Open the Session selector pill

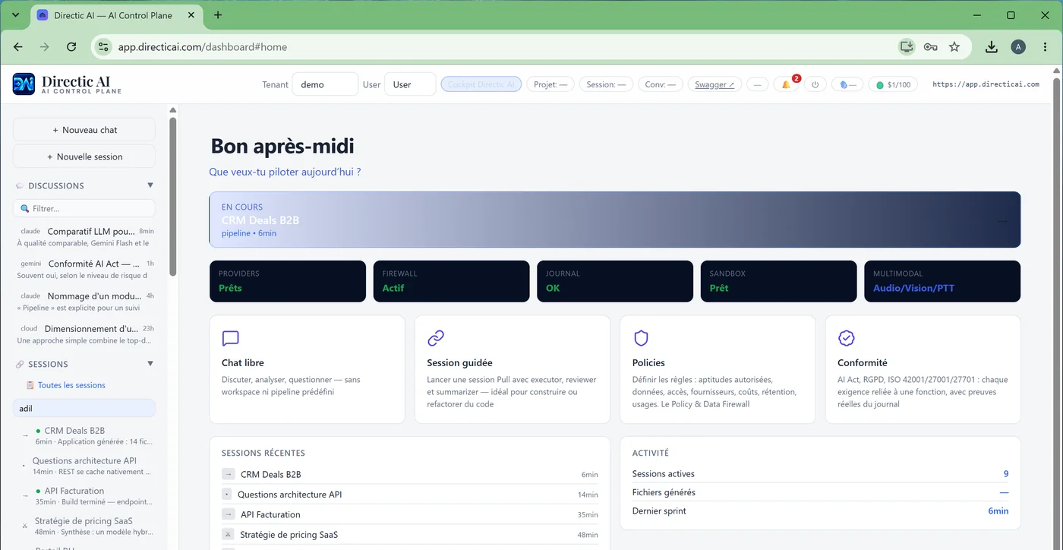pyautogui.click(x=606, y=84)
